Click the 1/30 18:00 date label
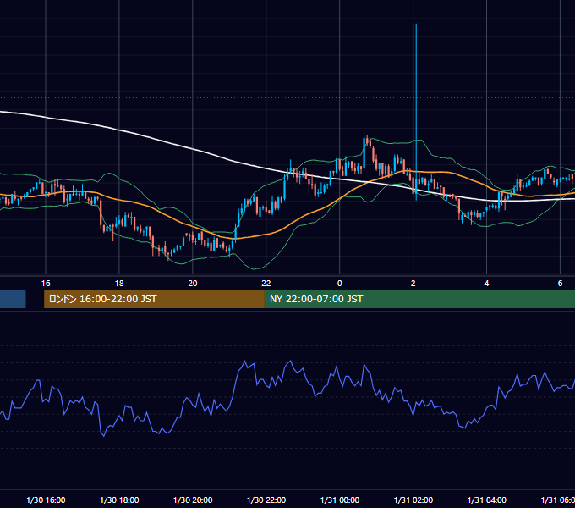Viewport: 575px width, 508px height. click(x=119, y=500)
